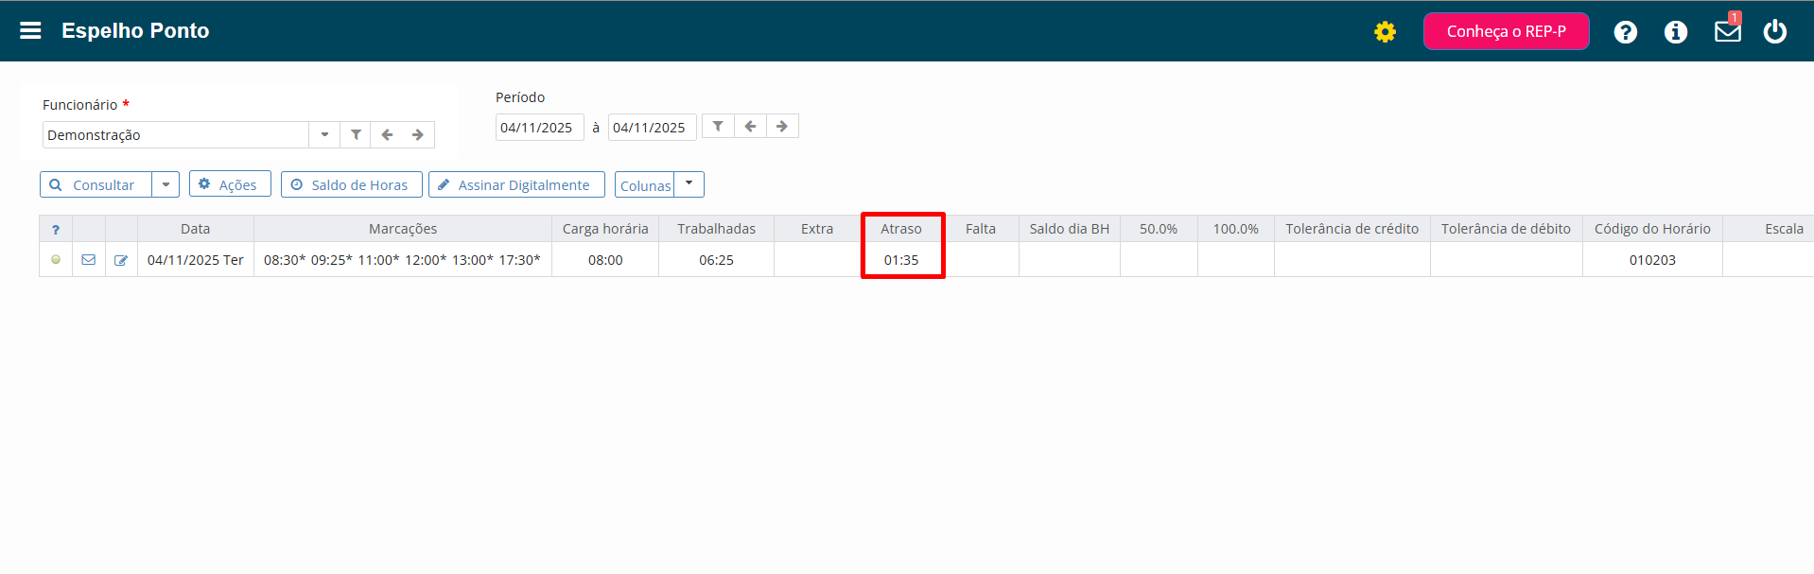Screen dimensions: 1814x574
Task: Click the Extra column header
Action: click(817, 229)
